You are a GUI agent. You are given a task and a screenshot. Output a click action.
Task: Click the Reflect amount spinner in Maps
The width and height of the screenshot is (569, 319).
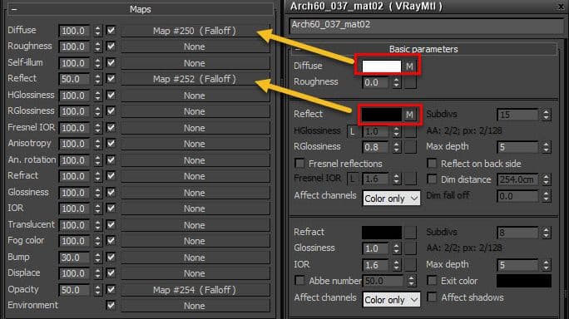97,79
